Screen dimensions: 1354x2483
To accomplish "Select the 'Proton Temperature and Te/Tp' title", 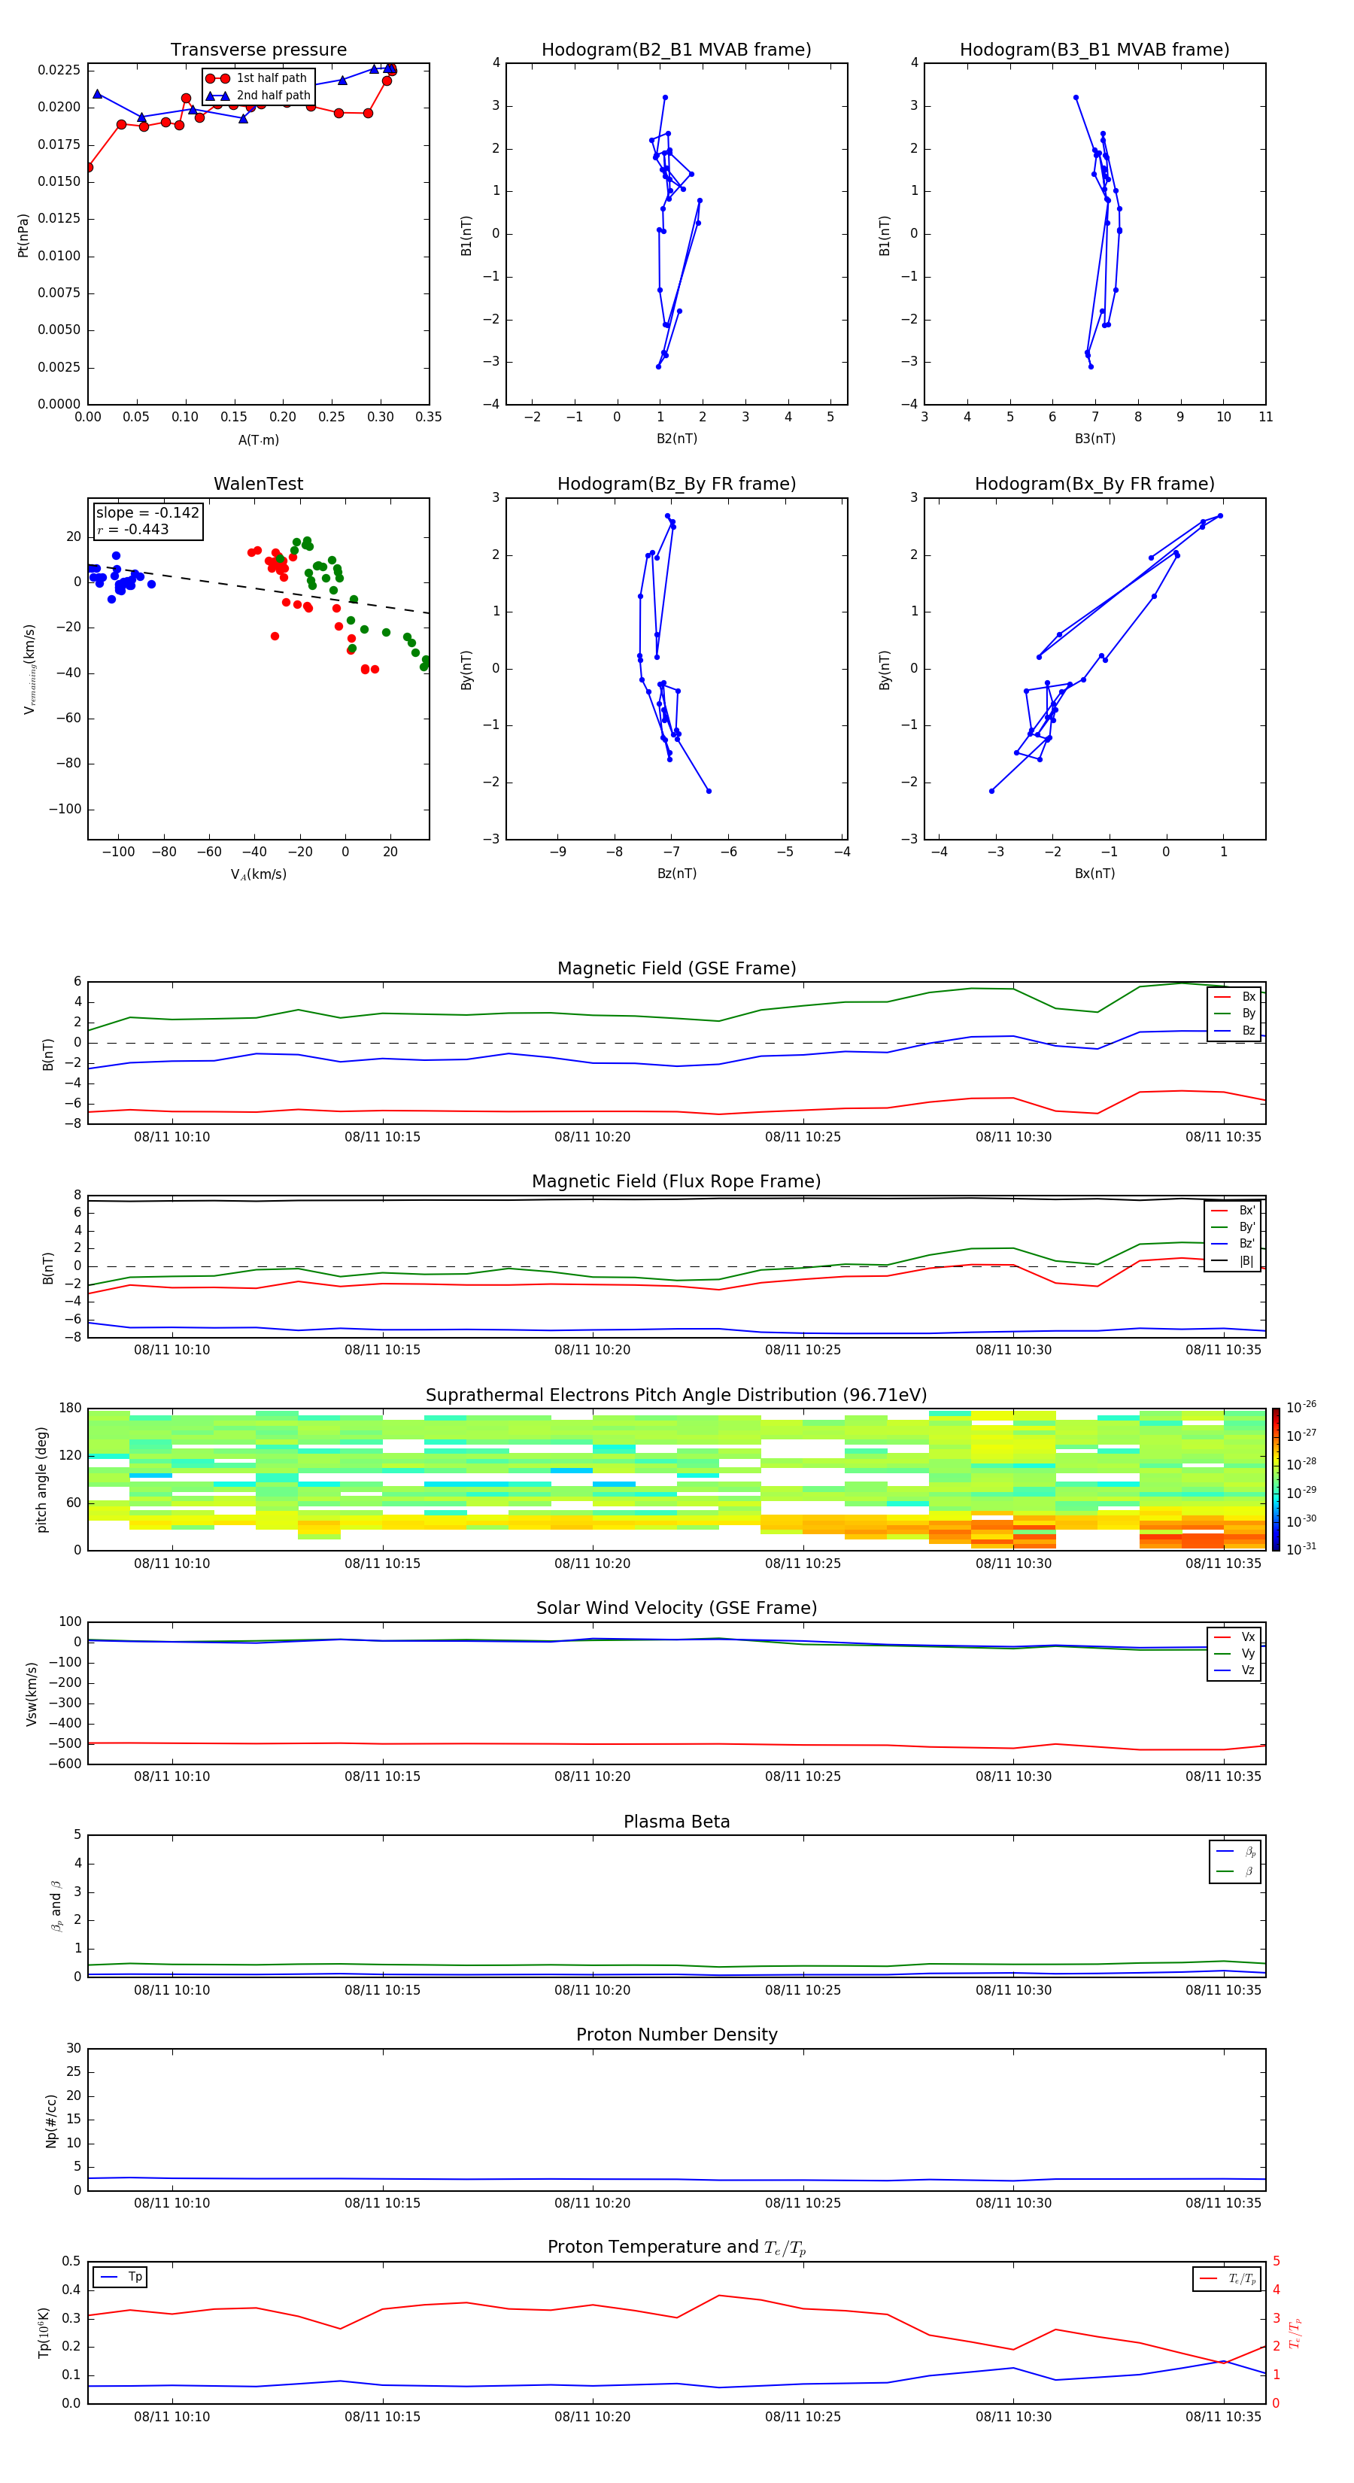I will click(x=676, y=2247).
